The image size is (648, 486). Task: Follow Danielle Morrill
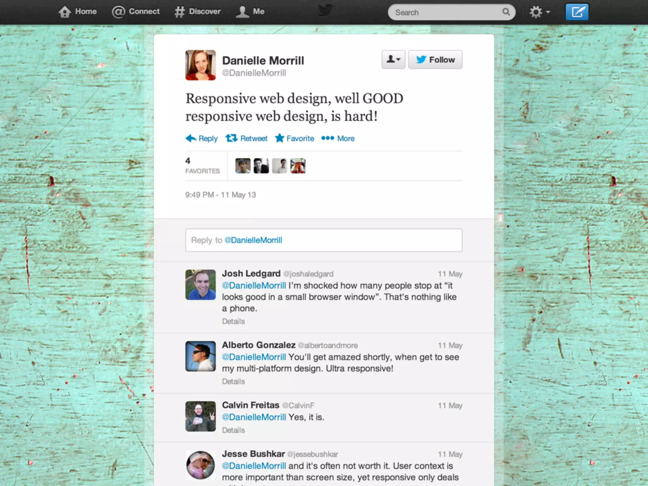(x=435, y=59)
